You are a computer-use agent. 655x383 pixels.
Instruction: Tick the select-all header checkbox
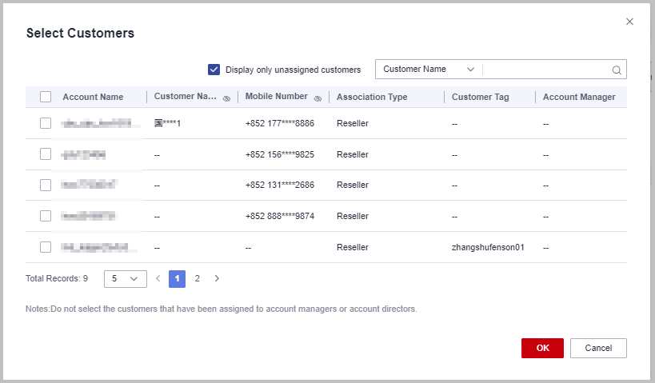click(x=46, y=97)
